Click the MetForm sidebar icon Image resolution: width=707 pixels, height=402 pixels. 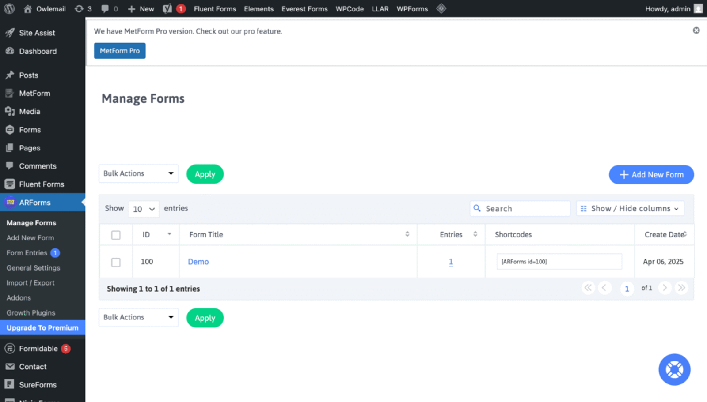10,93
